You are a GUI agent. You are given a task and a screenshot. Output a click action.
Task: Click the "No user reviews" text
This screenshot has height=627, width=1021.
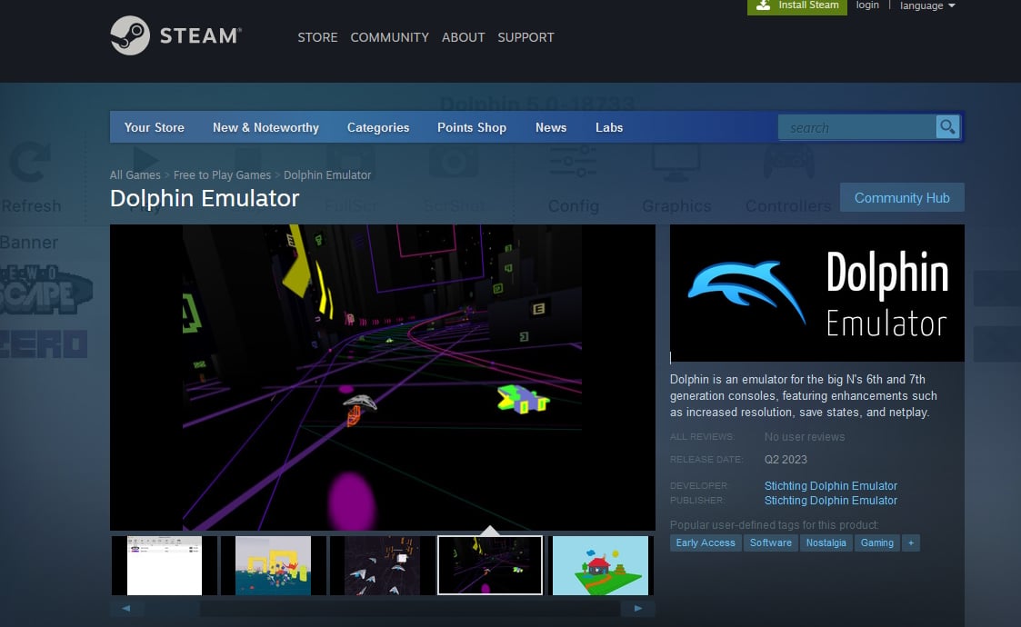805,437
